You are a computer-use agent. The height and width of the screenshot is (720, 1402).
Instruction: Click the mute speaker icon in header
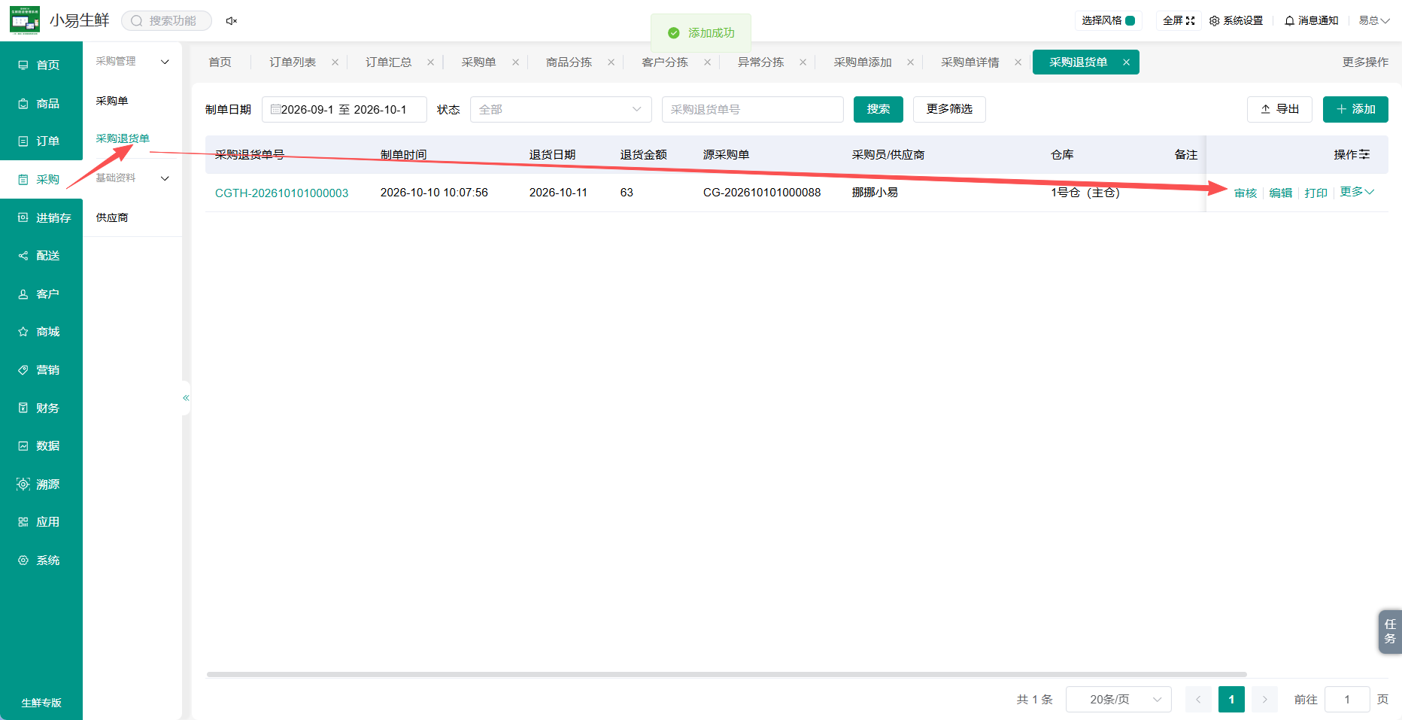[x=232, y=21]
